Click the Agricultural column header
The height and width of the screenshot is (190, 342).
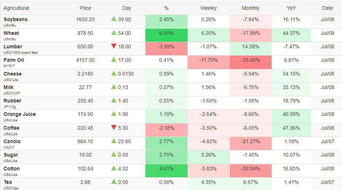coord(16,8)
